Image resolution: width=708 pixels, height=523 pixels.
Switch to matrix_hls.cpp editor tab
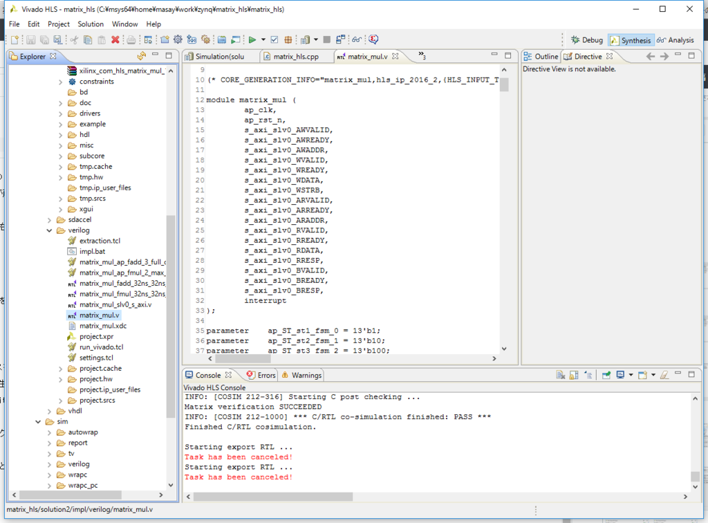(291, 57)
